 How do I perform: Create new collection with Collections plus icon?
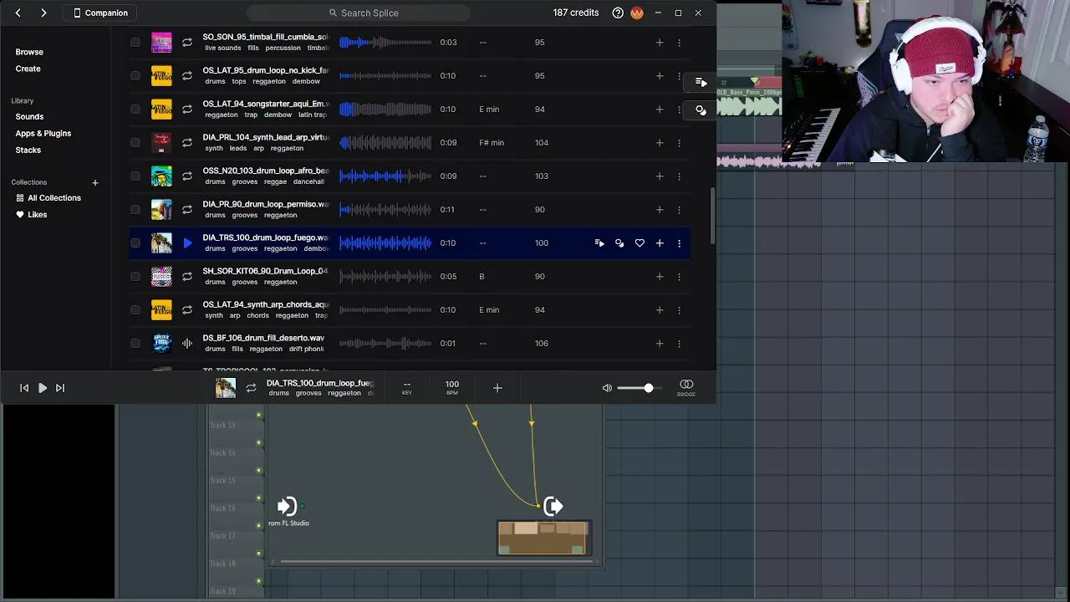pos(94,182)
